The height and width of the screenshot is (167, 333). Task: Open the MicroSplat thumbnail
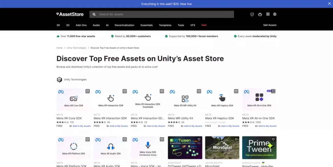222,148
